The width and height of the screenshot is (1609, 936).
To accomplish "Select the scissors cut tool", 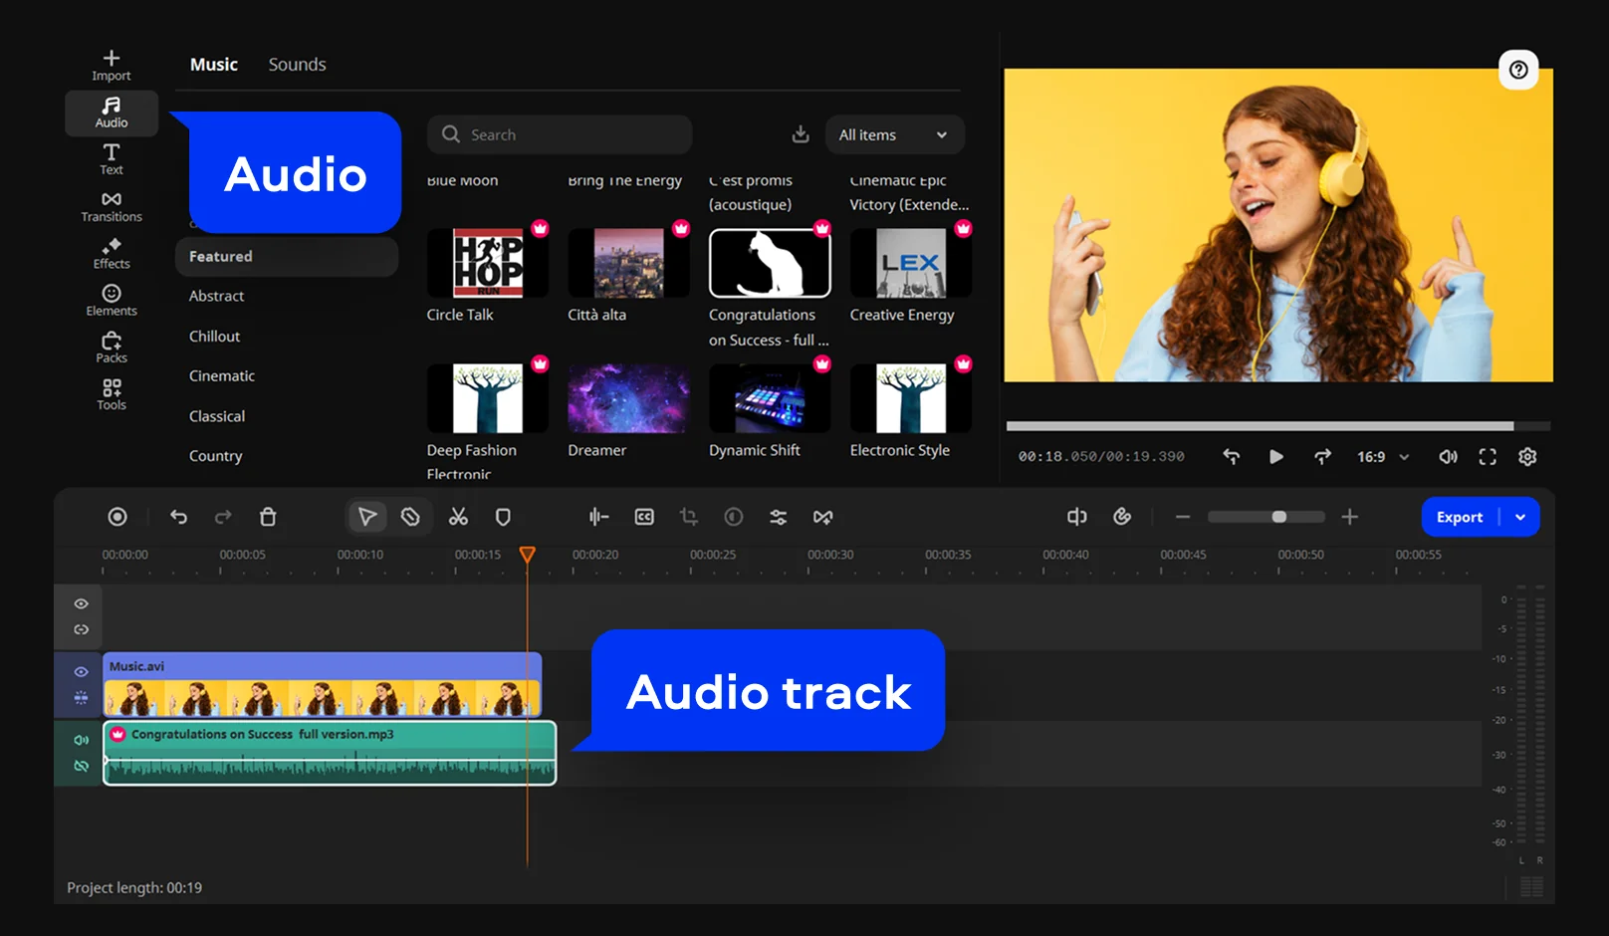I will click(x=458, y=517).
